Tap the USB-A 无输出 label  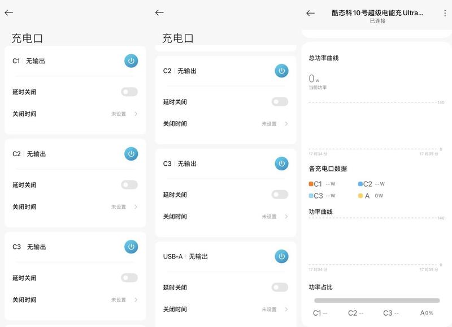(x=185, y=256)
